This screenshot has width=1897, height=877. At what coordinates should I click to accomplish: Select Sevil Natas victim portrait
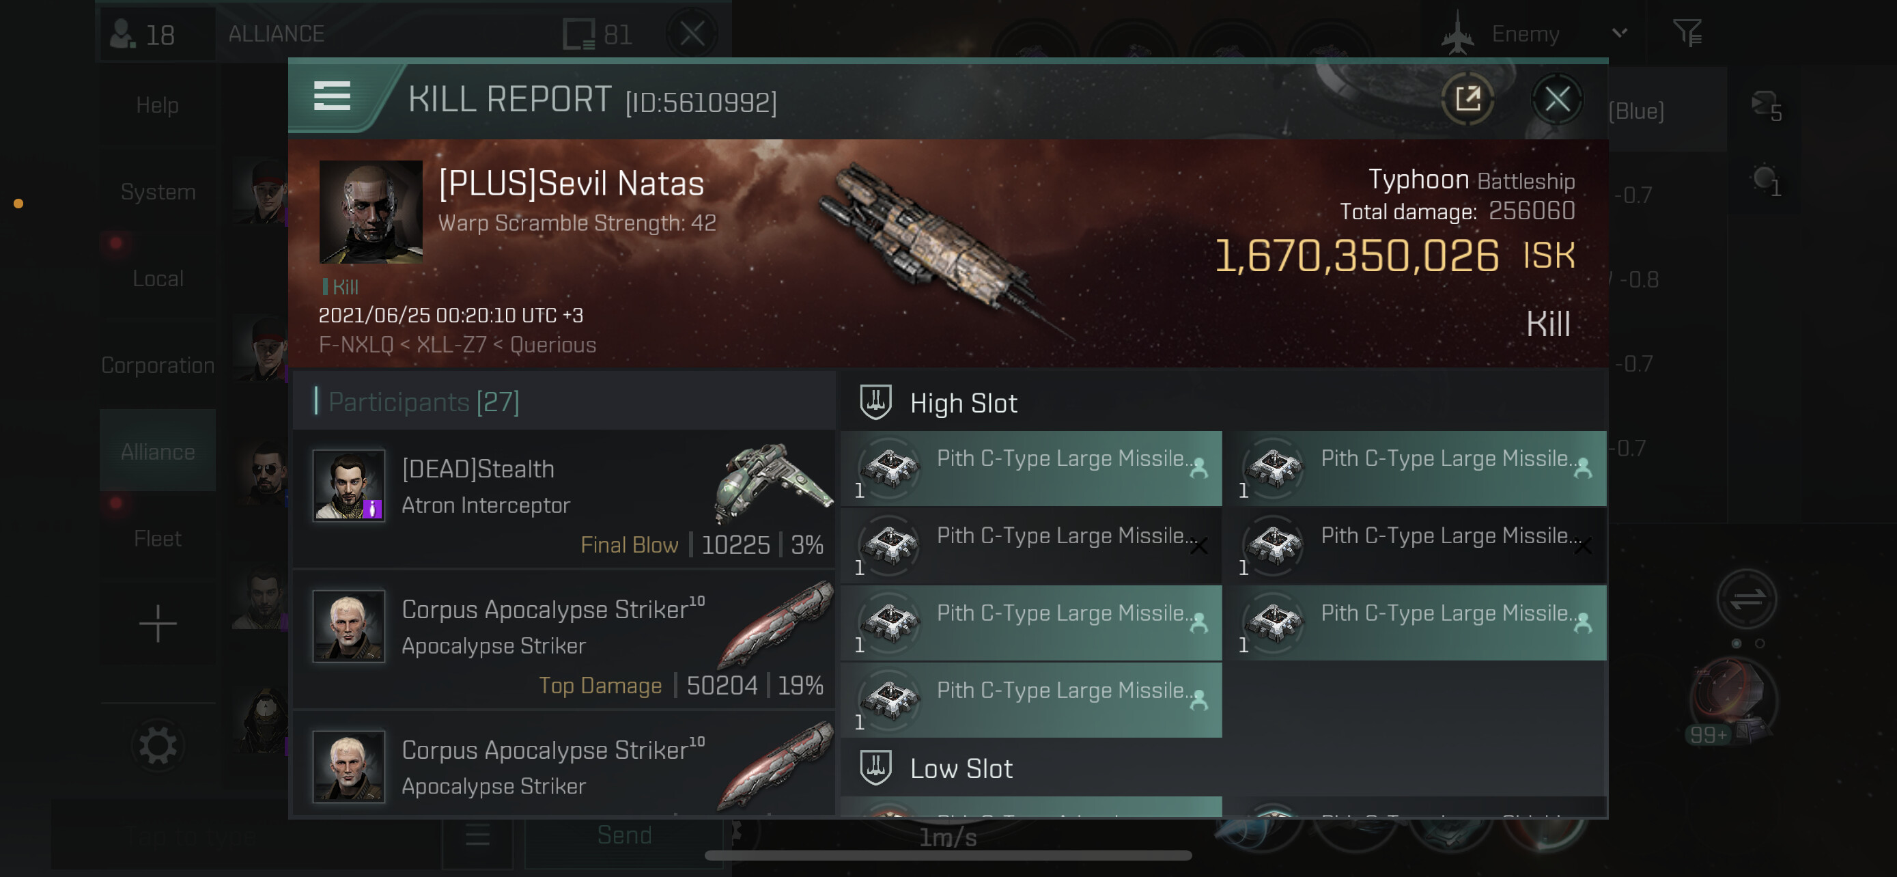point(370,212)
